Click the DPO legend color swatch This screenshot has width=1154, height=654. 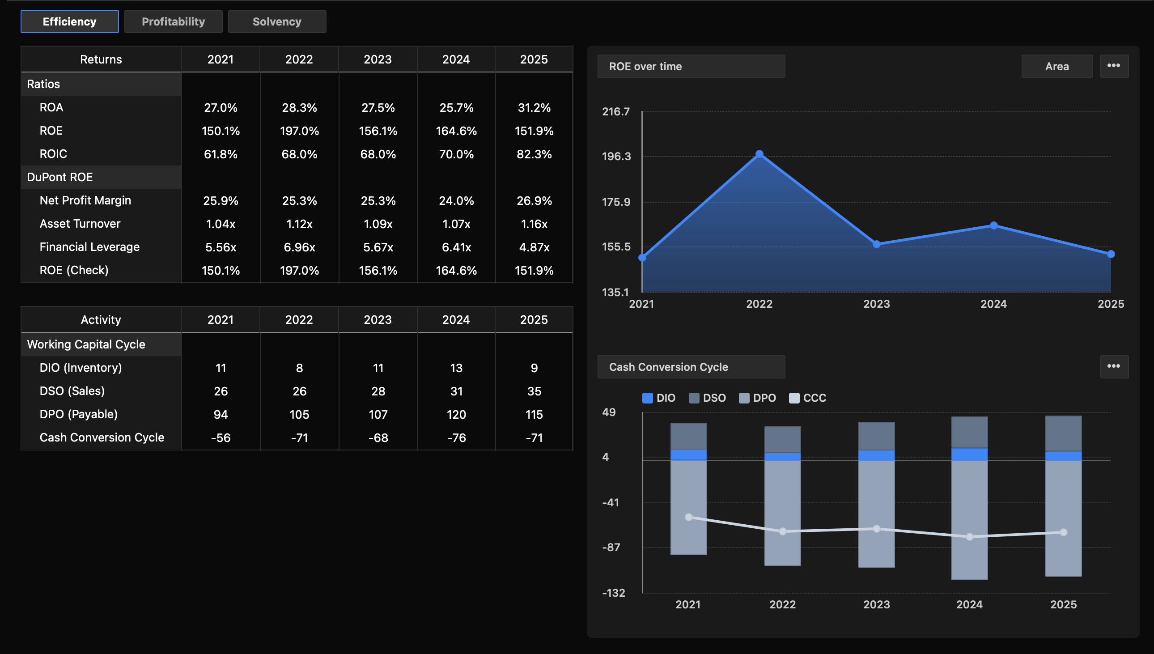pos(745,398)
